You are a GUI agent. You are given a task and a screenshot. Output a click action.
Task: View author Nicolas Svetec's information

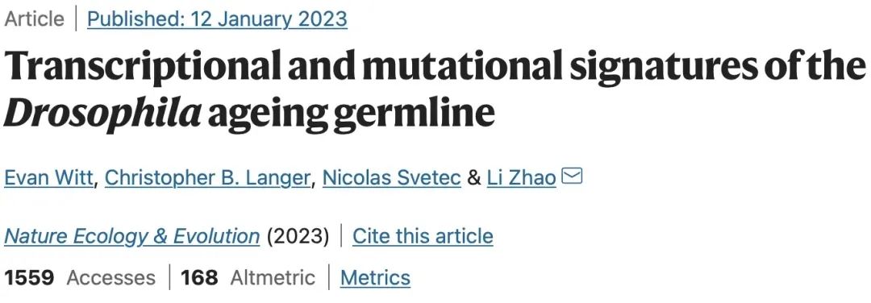[392, 177]
